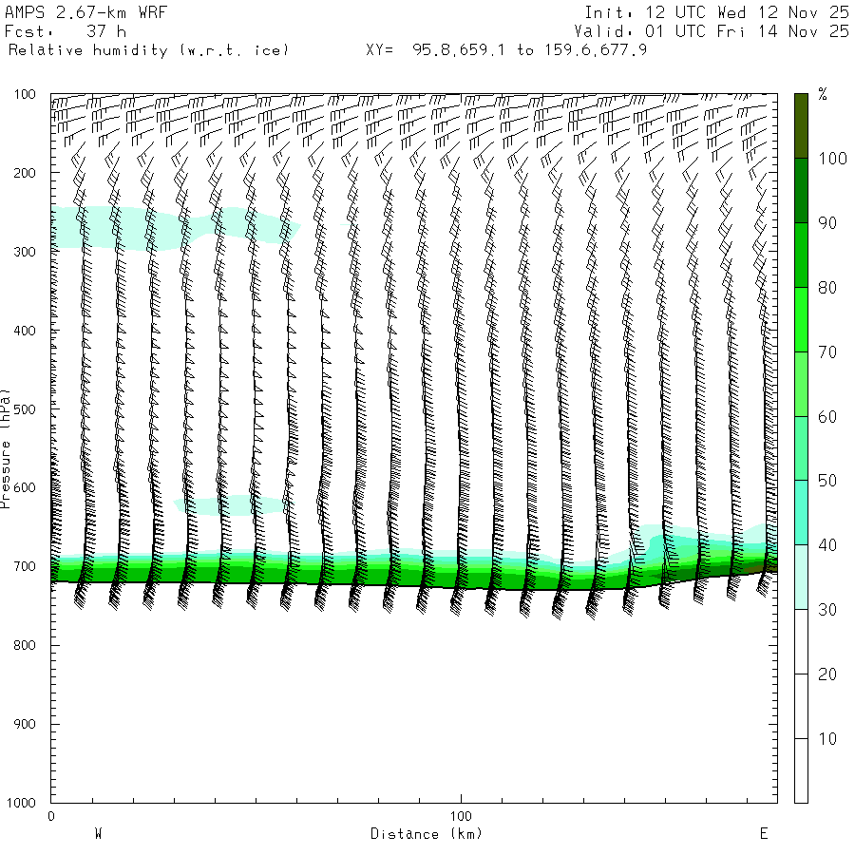This screenshot has width=855, height=855.
Task: Click the color bar value label '70'
Action: pos(827,352)
